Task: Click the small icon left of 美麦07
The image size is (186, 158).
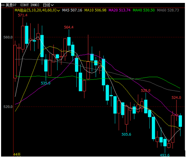Action: 3,5
